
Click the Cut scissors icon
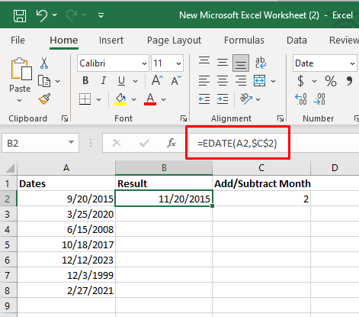click(44, 63)
